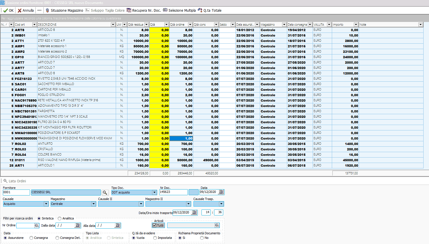Select the Vuota quantity radio button

coord(133,238)
